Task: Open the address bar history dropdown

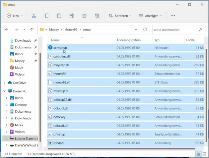Action: pyautogui.click(x=136, y=29)
